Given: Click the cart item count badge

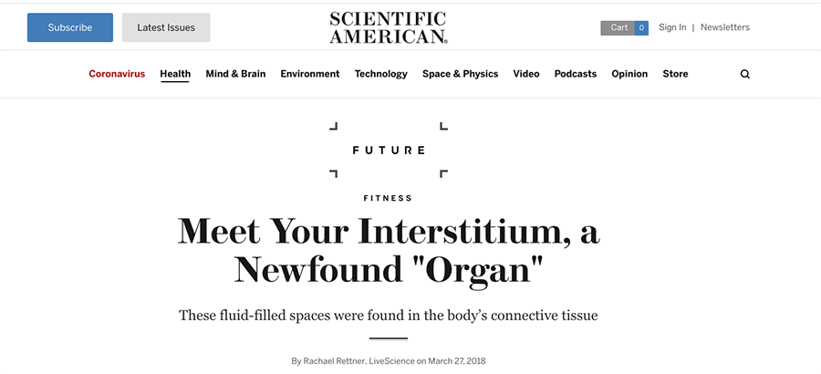Looking at the screenshot, I should point(641,27).
